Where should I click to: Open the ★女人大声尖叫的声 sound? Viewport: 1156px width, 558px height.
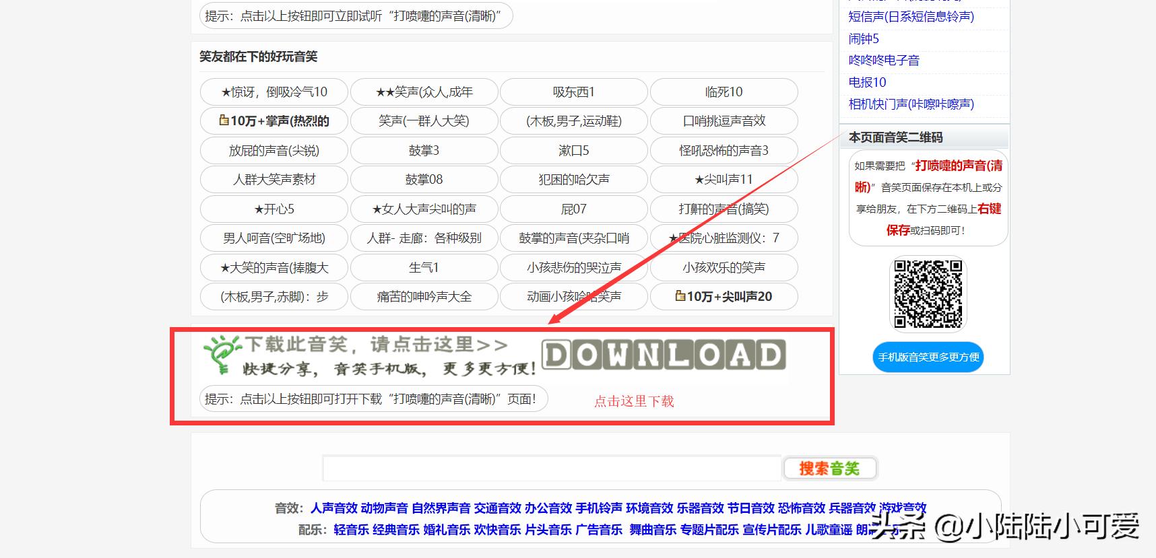[x=424, y=209]
